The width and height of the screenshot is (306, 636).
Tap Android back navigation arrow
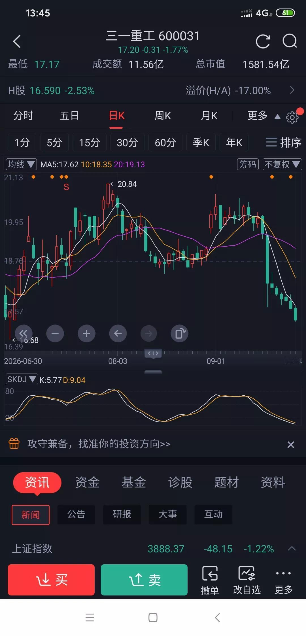217,617
